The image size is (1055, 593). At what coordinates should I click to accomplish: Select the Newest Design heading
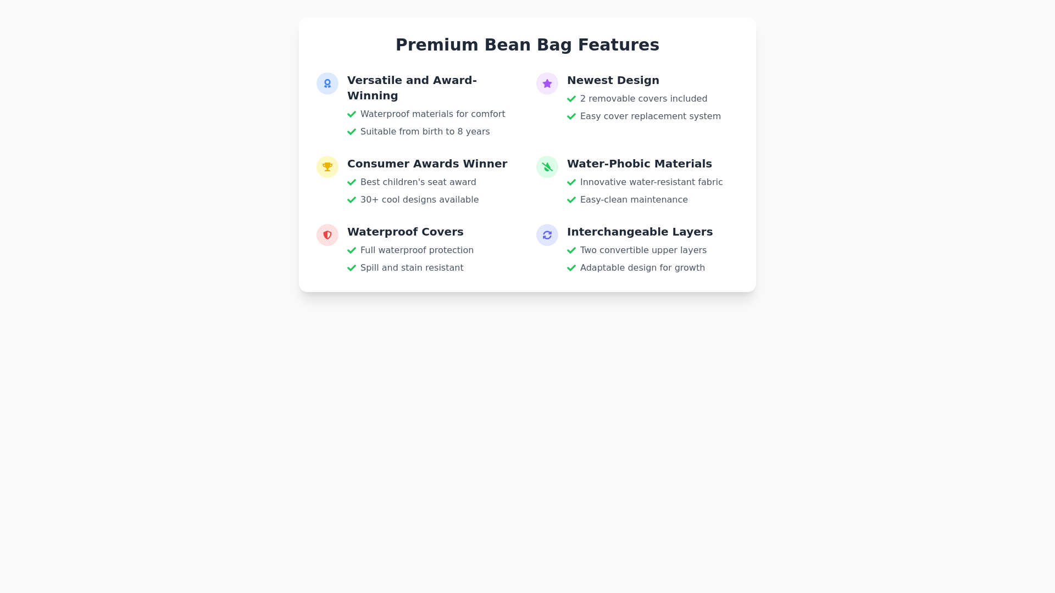coord(613,80)
